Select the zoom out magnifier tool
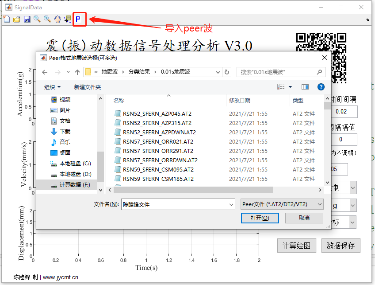Screen dimensions: 375x285 [x=36, y=20]
